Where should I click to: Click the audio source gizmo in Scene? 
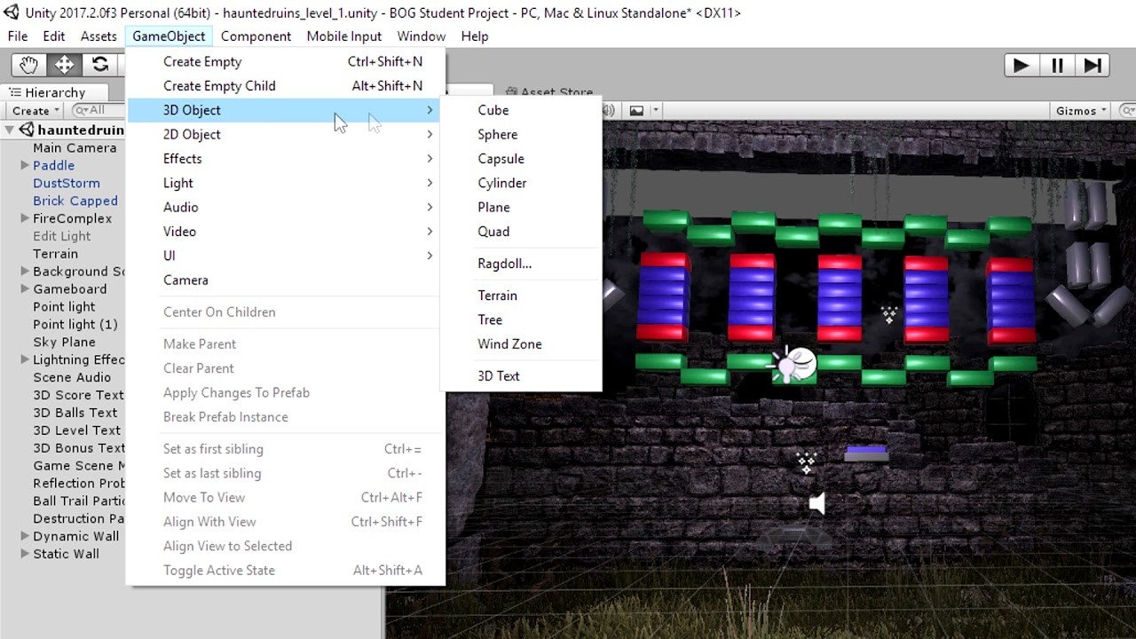(x=817, y=504)
